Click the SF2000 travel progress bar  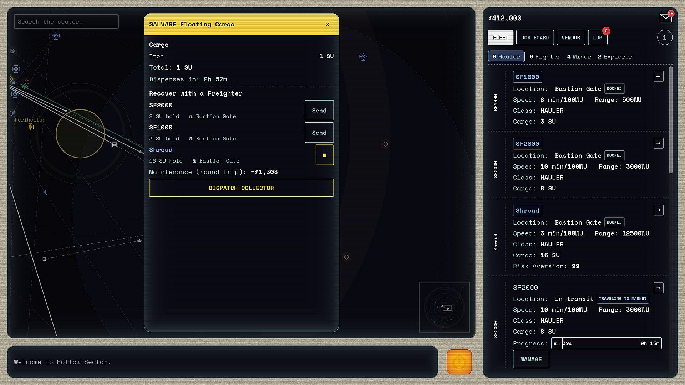click(x=606, y=343)
